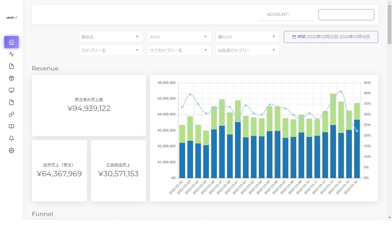Open the カテゴリー名 dropdown
The image size is (392, 243).
[111, 50]
